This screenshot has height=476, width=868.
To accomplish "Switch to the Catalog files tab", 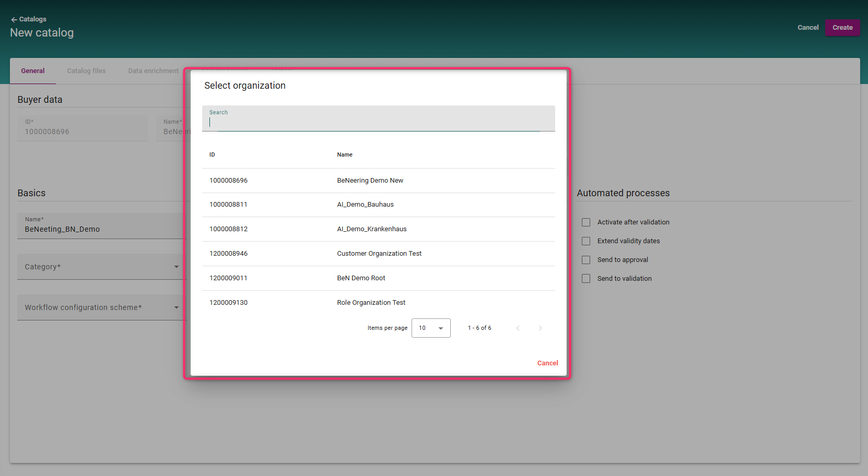I will tap(86, 71).
